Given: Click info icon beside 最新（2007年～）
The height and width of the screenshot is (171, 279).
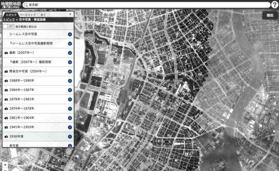Looking at the screenshot, I should (x=70, y=53).
